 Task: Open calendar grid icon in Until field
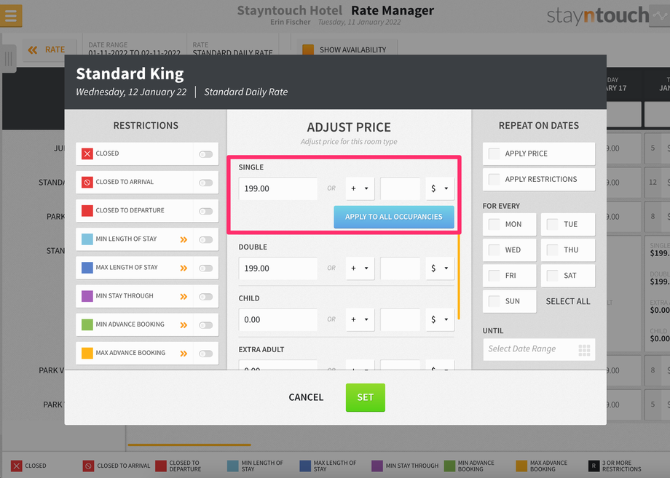click(x=584, y=350)
